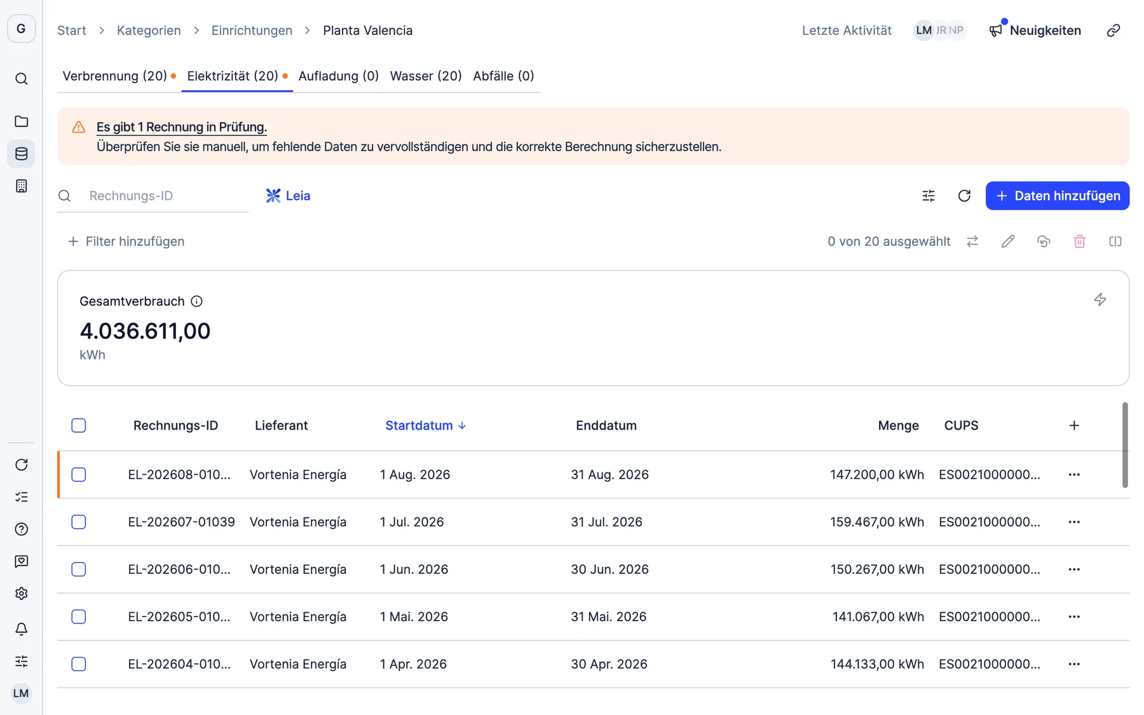The width and height of the screenshot is (1144, 715).
Task: Toggle the select-all checkbox in table header
Action: click(x=79, y=425)
